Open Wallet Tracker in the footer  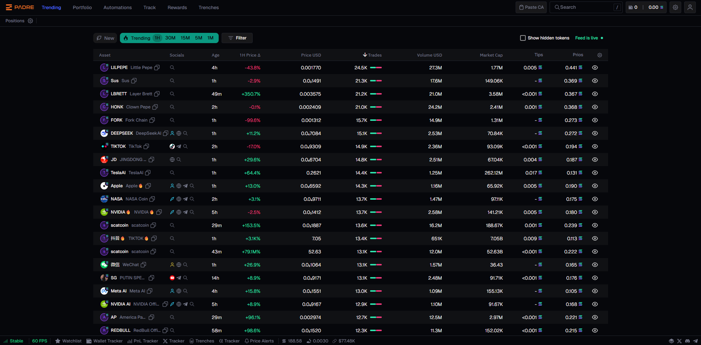tap(105, 341)
